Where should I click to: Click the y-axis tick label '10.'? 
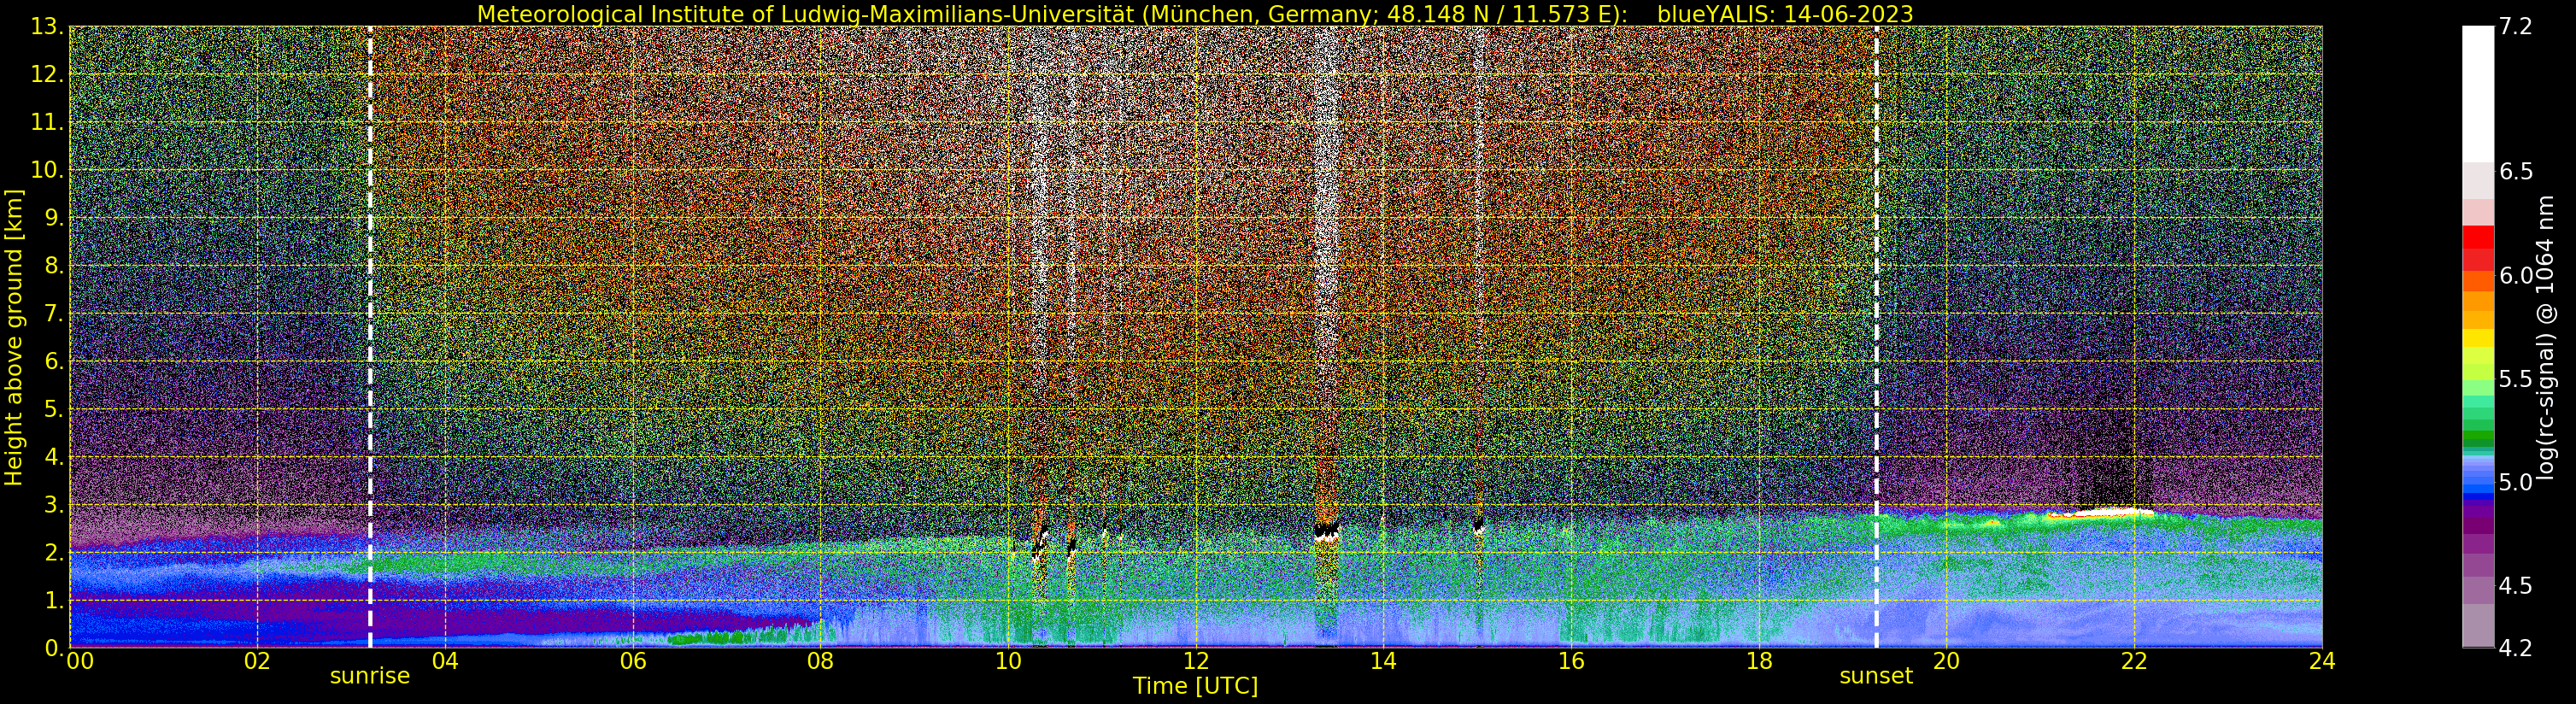[x=47, y=170]
